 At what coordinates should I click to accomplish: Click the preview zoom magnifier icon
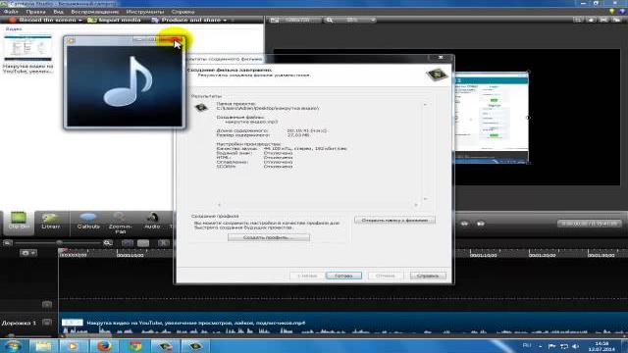click(x=330, y=20)
